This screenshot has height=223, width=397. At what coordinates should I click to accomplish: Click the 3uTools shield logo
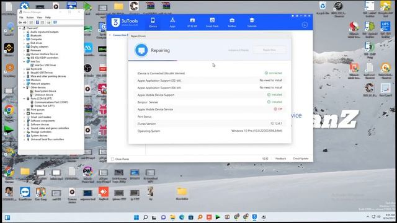click(115, 22)
